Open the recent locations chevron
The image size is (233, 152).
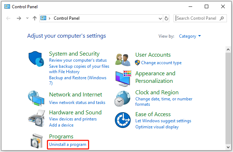[x=27, y=18]
